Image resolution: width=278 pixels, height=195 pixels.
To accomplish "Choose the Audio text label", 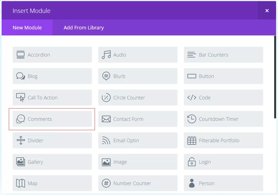I will click(120, 55).
